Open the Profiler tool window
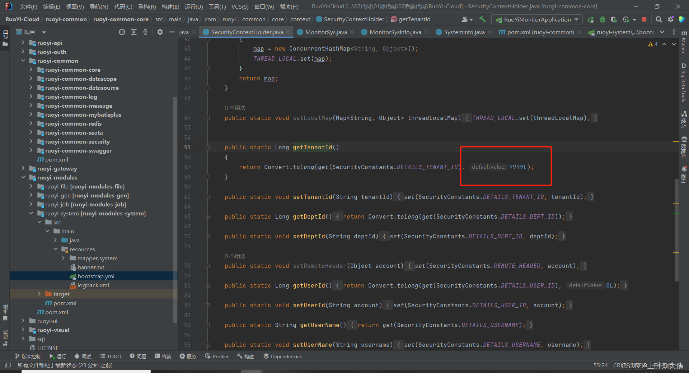 point(217,356)
